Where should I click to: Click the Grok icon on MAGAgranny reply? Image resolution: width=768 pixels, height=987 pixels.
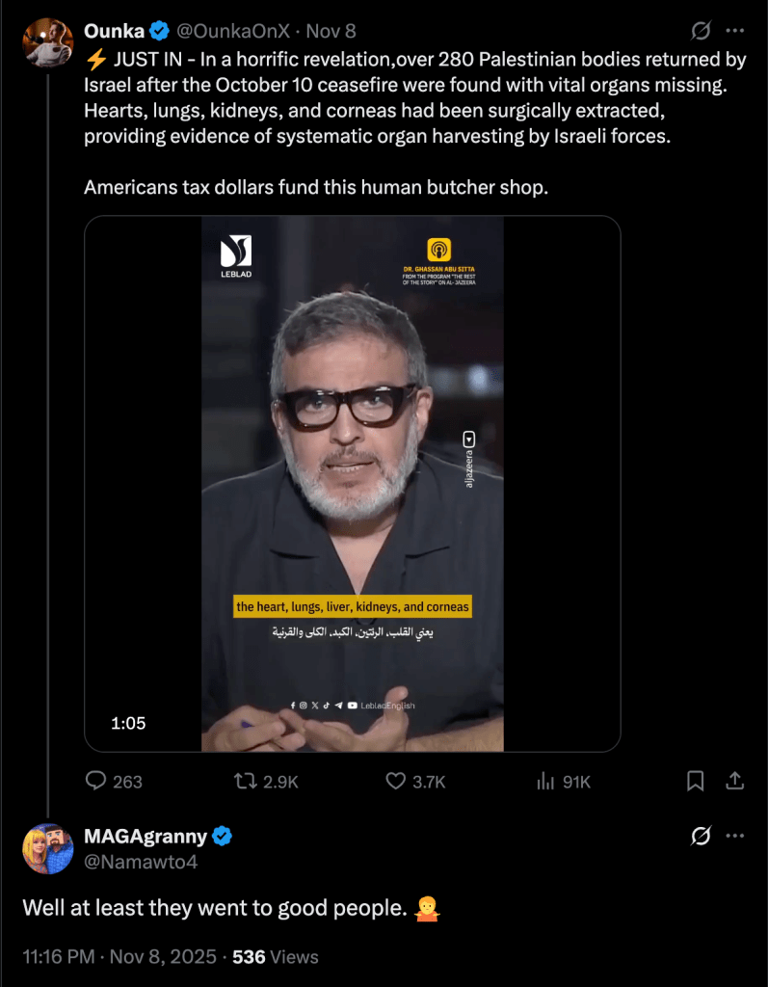(x=702, y=837)
